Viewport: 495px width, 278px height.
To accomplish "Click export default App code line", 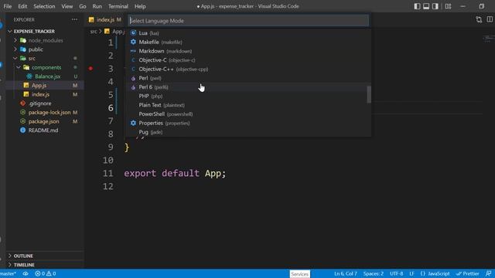I will [x=175, y=173].
